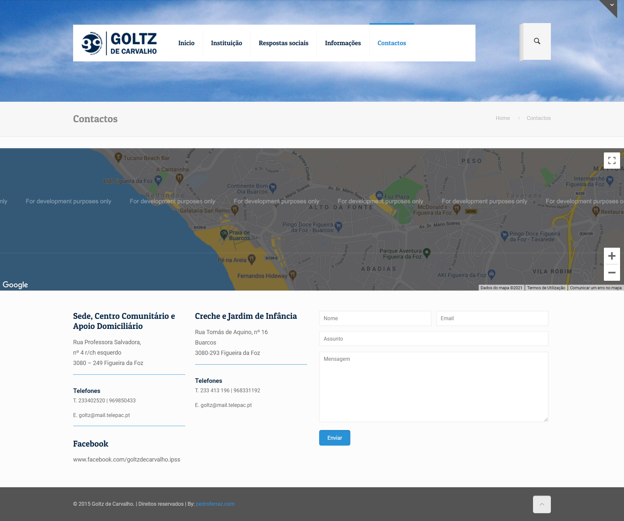Screen dimensions: 624x521
Task: Click the Google logo on map
Action: pyautogui.click(x=15, y=285)
